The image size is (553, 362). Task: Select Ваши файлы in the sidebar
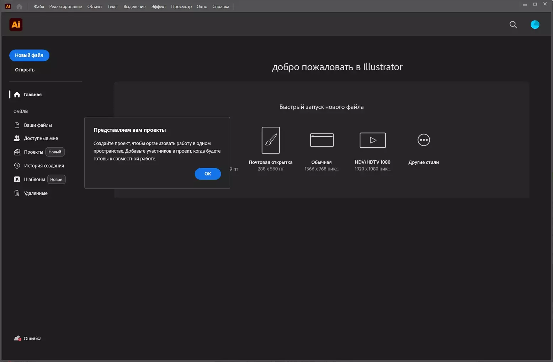(x=38, y=125)
